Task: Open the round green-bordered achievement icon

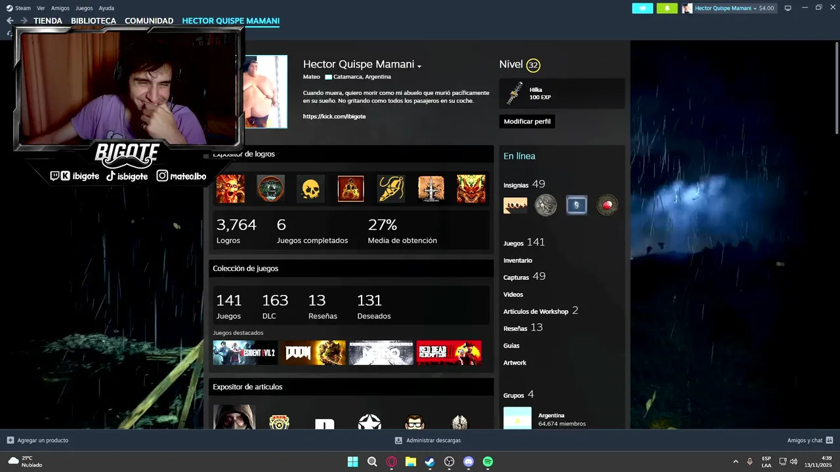Action: coord(270,189)
